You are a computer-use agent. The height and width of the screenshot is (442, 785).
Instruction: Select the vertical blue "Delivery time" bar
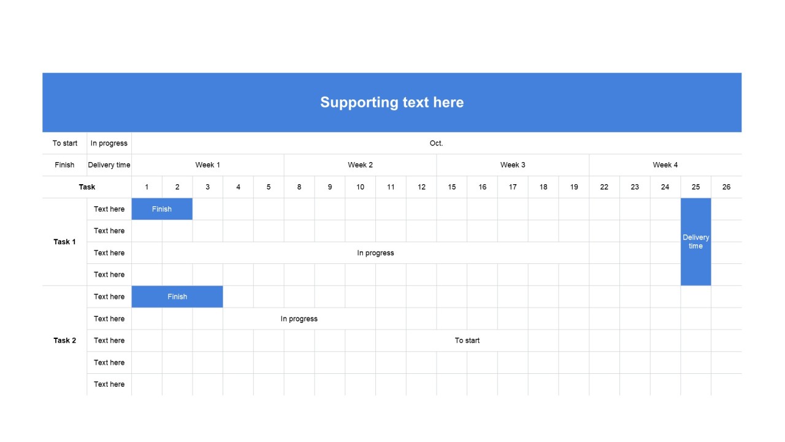click(696, 242)
